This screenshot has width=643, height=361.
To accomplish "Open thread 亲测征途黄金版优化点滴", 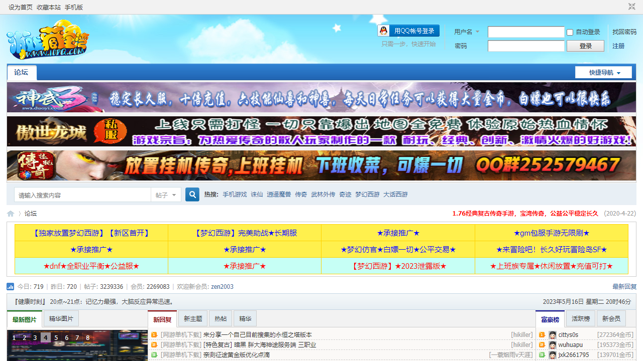I will [x=237, y=355].
